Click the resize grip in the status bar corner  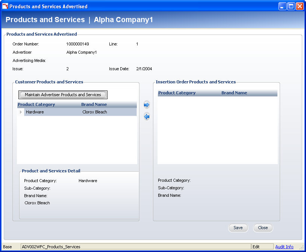[x=301, y=247]
